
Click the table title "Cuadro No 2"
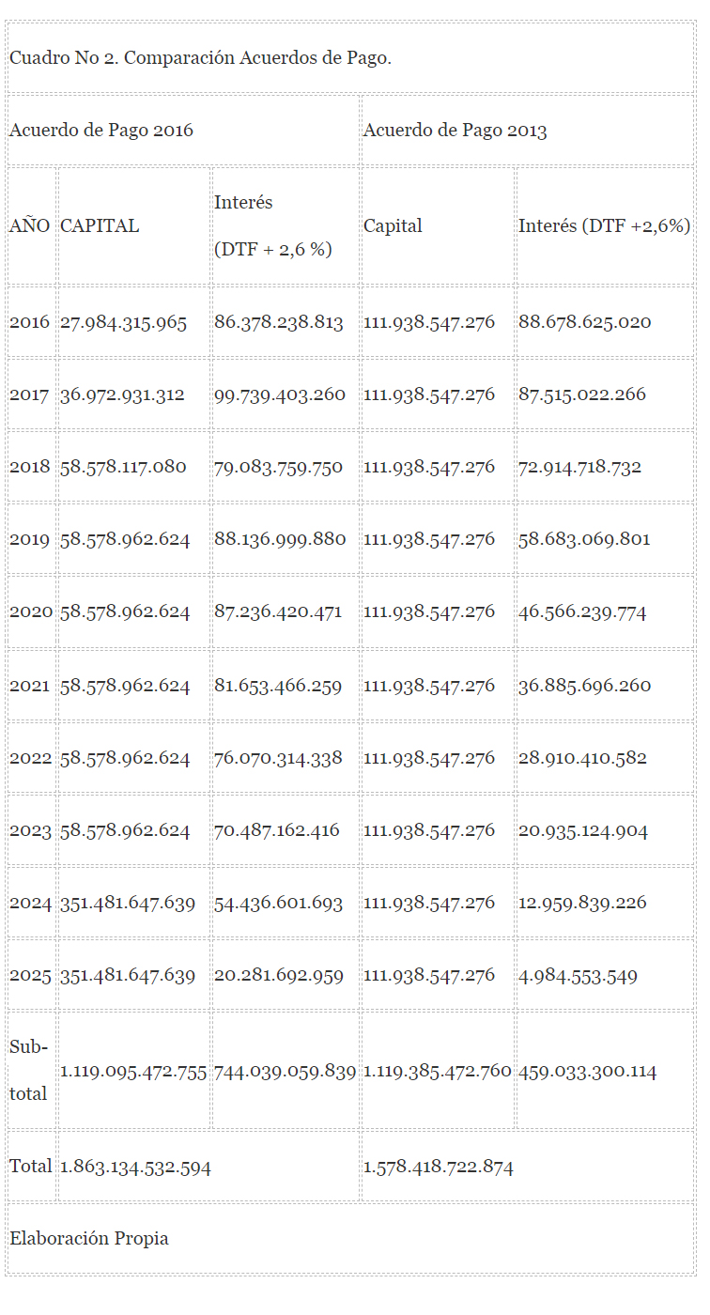coord(200,57)
